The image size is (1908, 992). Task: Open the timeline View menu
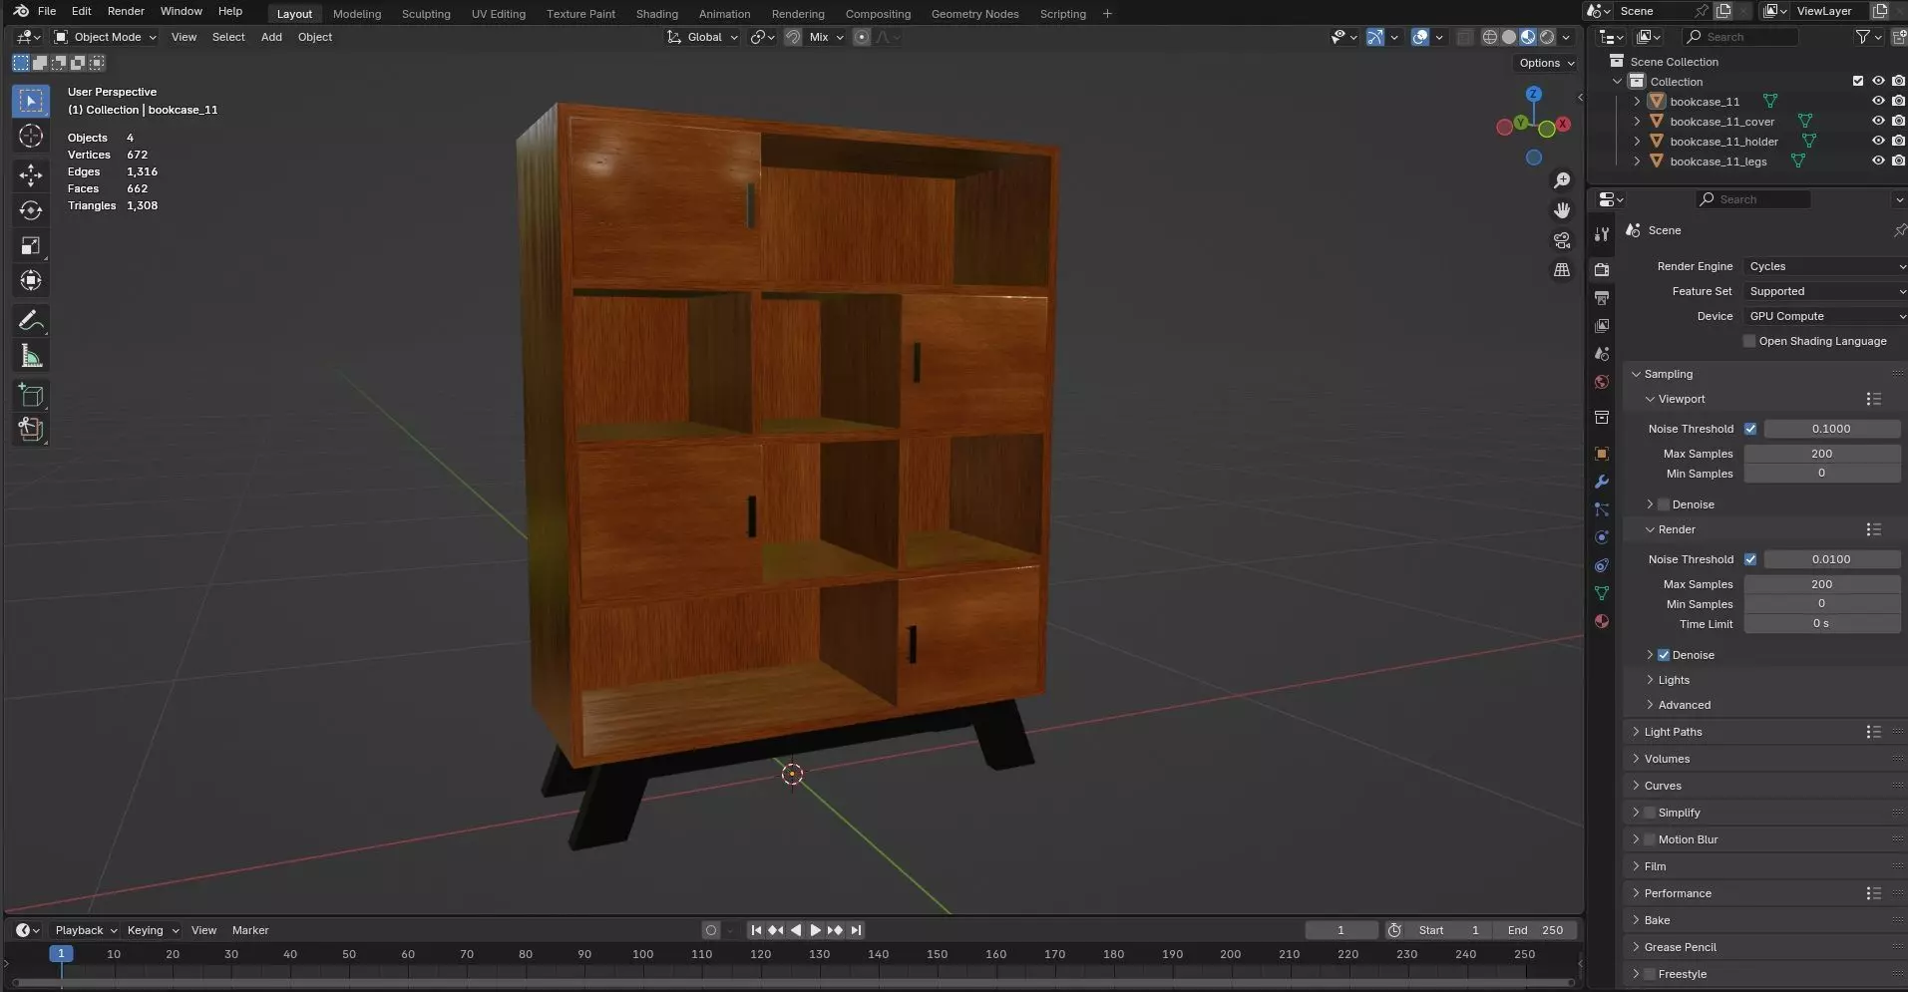click(x=203, y=930)
